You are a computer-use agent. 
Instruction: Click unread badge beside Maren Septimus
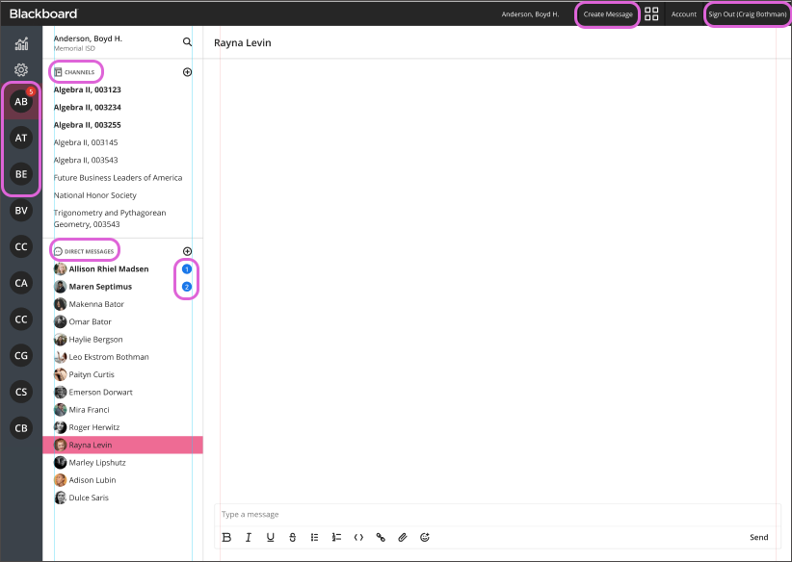pyautogui.click(x=186, y=287)
